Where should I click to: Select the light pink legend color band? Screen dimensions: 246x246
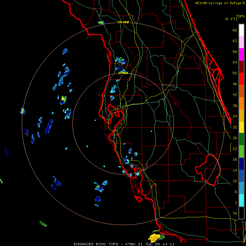(241, 42)
